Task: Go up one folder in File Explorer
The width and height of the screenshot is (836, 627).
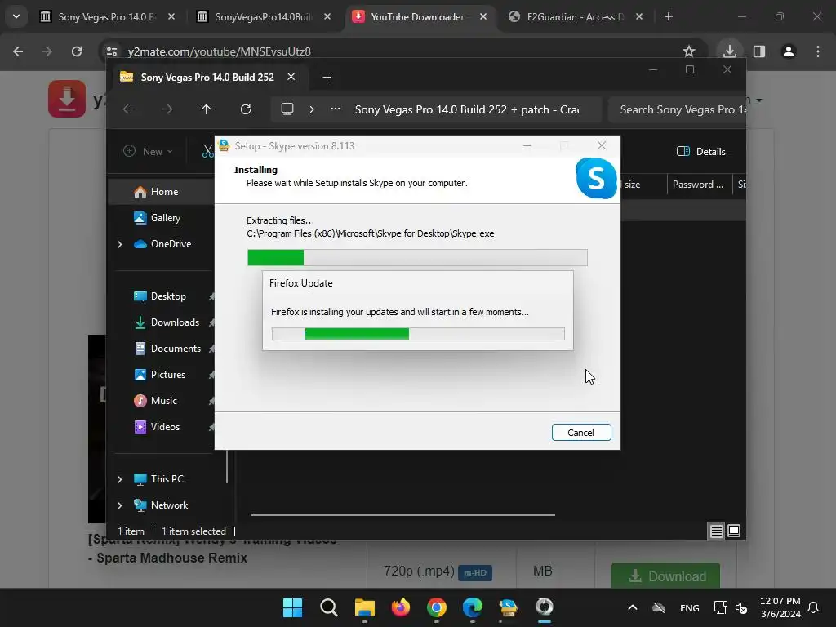Action: [207, 109]
